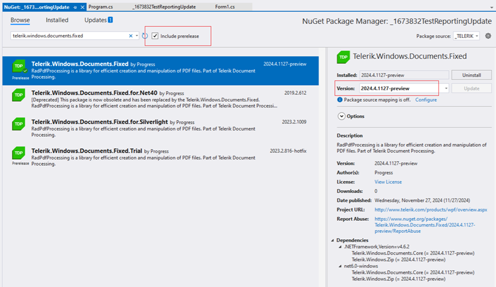Select the Telerik.Windows.Documents.Fixed package row
Screen dimensions: 496x287
(x=160, y=71)
